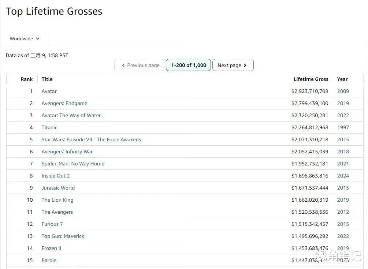Open Avatar: The Way of Water link
The image size is (368, 269).
pos(71,115)
